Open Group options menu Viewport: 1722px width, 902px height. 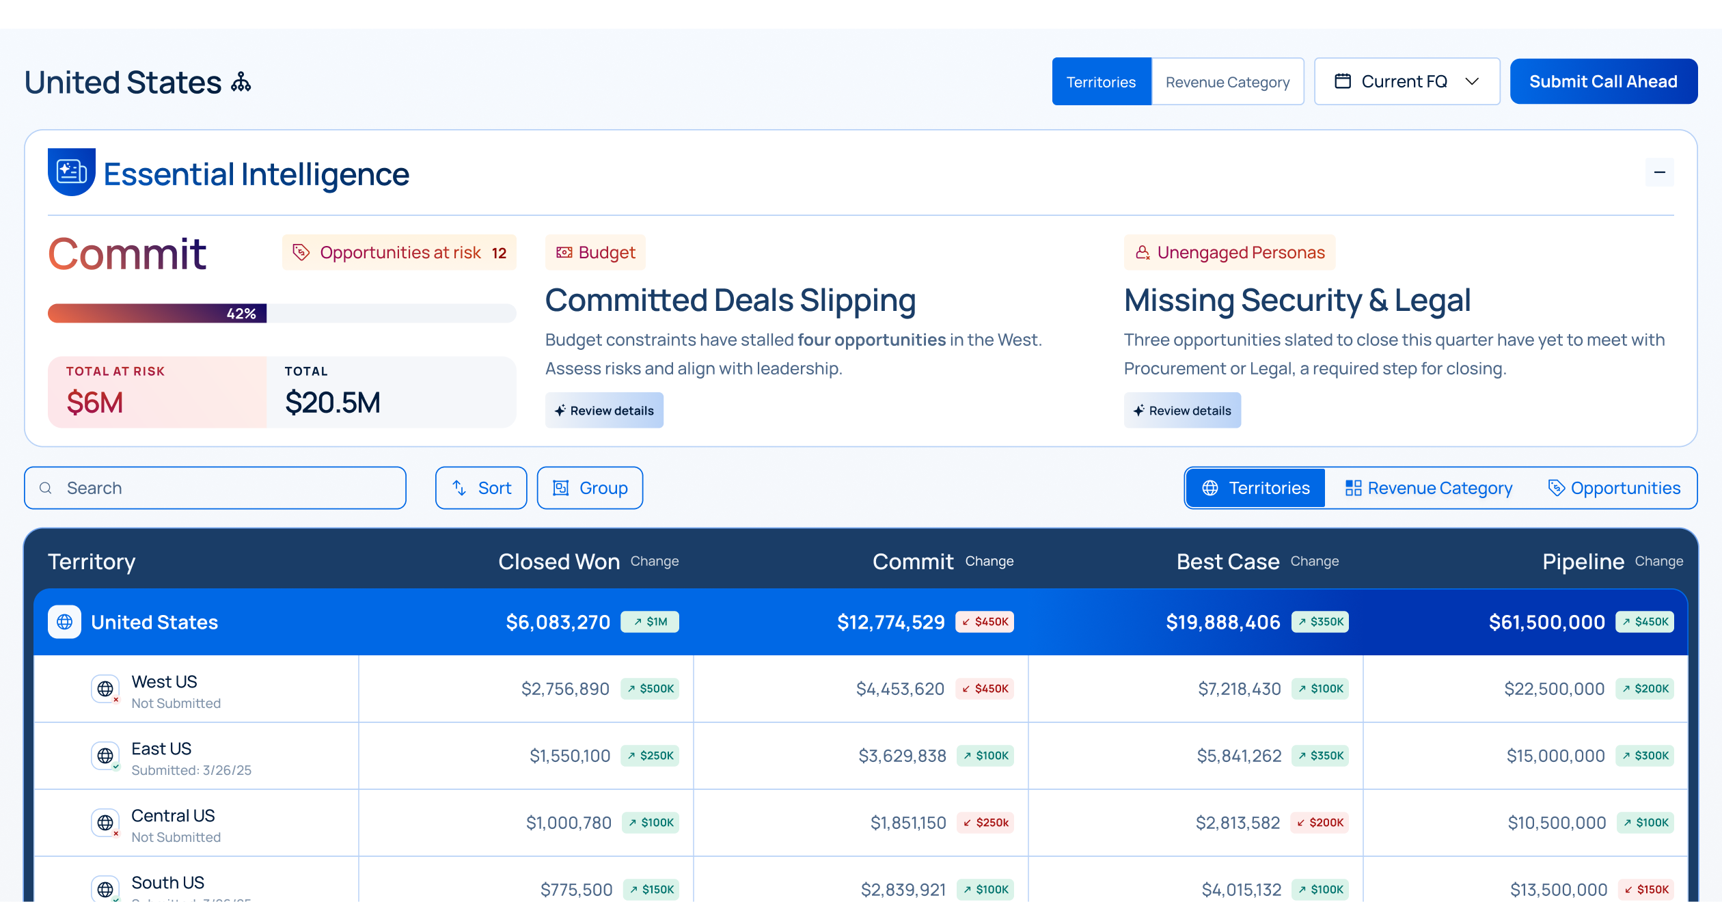tap(590, 488)
